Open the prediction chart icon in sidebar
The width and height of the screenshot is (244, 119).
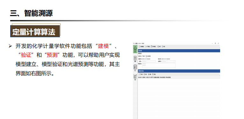tap(135, 76)
